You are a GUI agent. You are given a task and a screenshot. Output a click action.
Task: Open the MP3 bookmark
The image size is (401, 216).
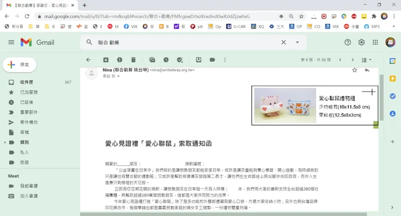pos(371,27)
